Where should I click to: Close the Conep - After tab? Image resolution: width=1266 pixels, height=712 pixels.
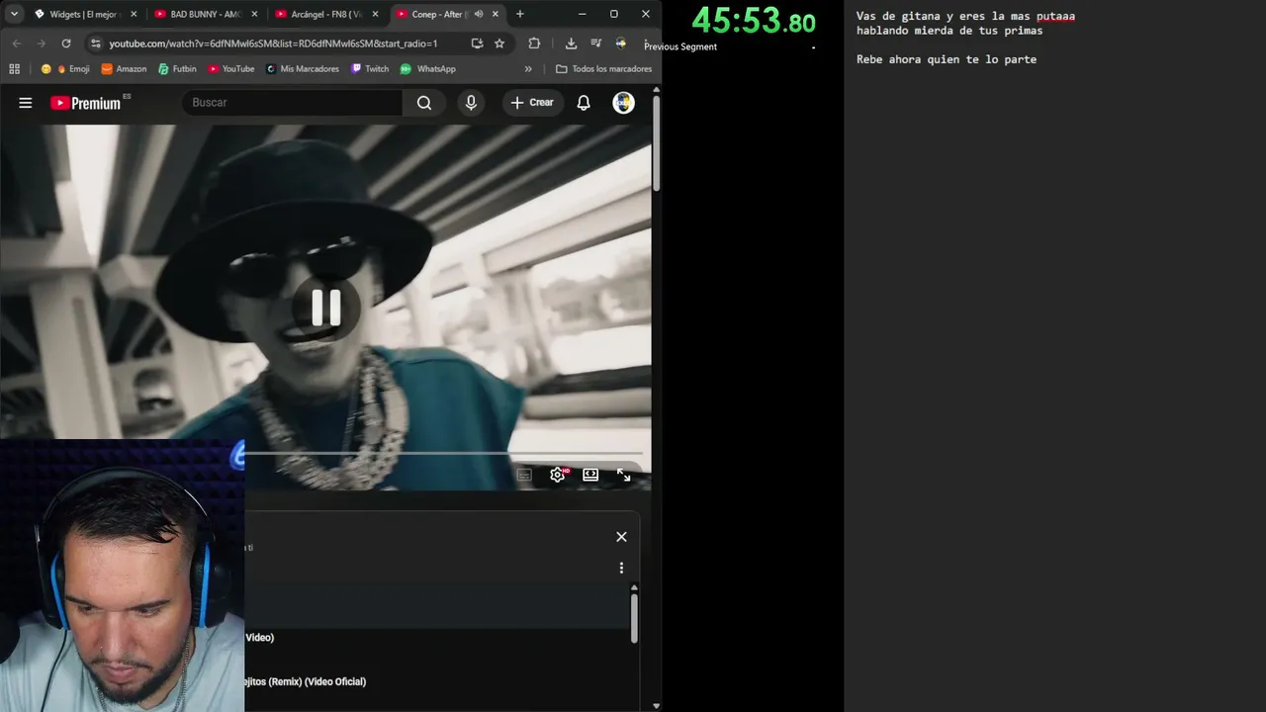click(496, 14)
